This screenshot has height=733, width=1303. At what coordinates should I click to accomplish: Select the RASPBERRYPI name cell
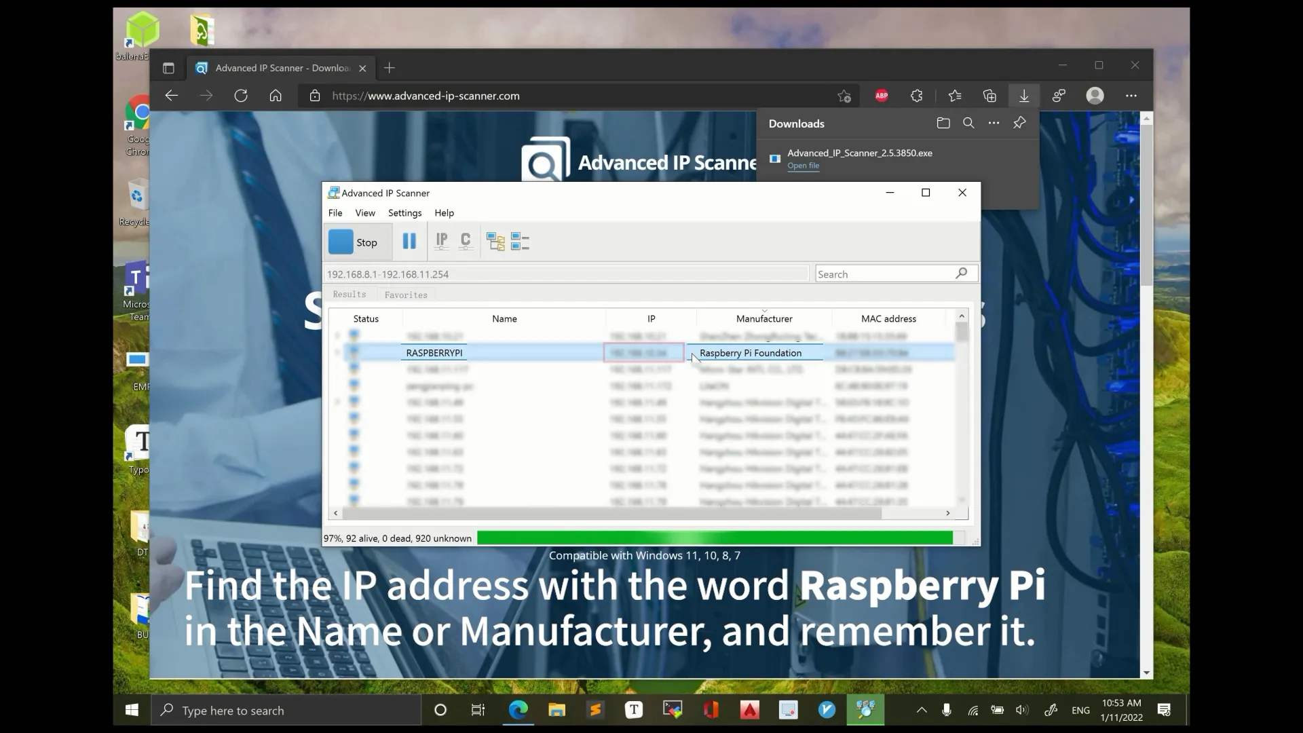coord(434,353)
